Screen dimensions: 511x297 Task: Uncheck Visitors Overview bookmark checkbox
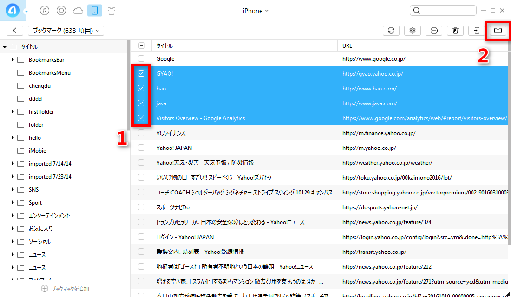tap(141, 118)
